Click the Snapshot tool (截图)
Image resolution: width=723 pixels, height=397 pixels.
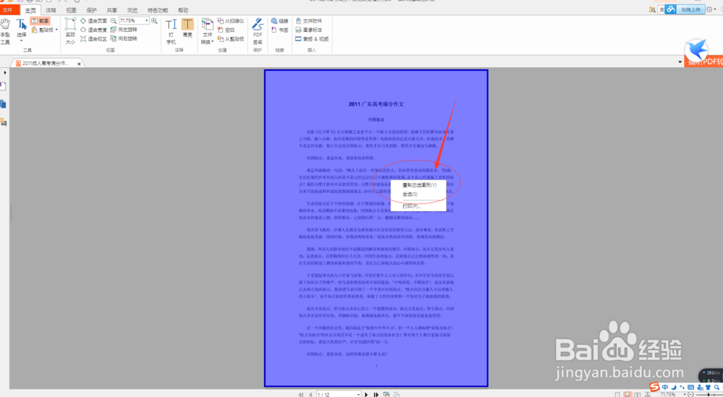click(40, 21)
